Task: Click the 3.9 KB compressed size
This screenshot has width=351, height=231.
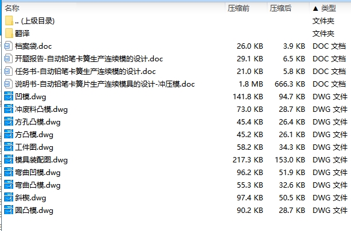Action: click(294, 46)
